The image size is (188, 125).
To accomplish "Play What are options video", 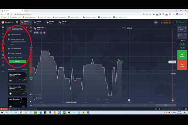I will coord(17,102).
